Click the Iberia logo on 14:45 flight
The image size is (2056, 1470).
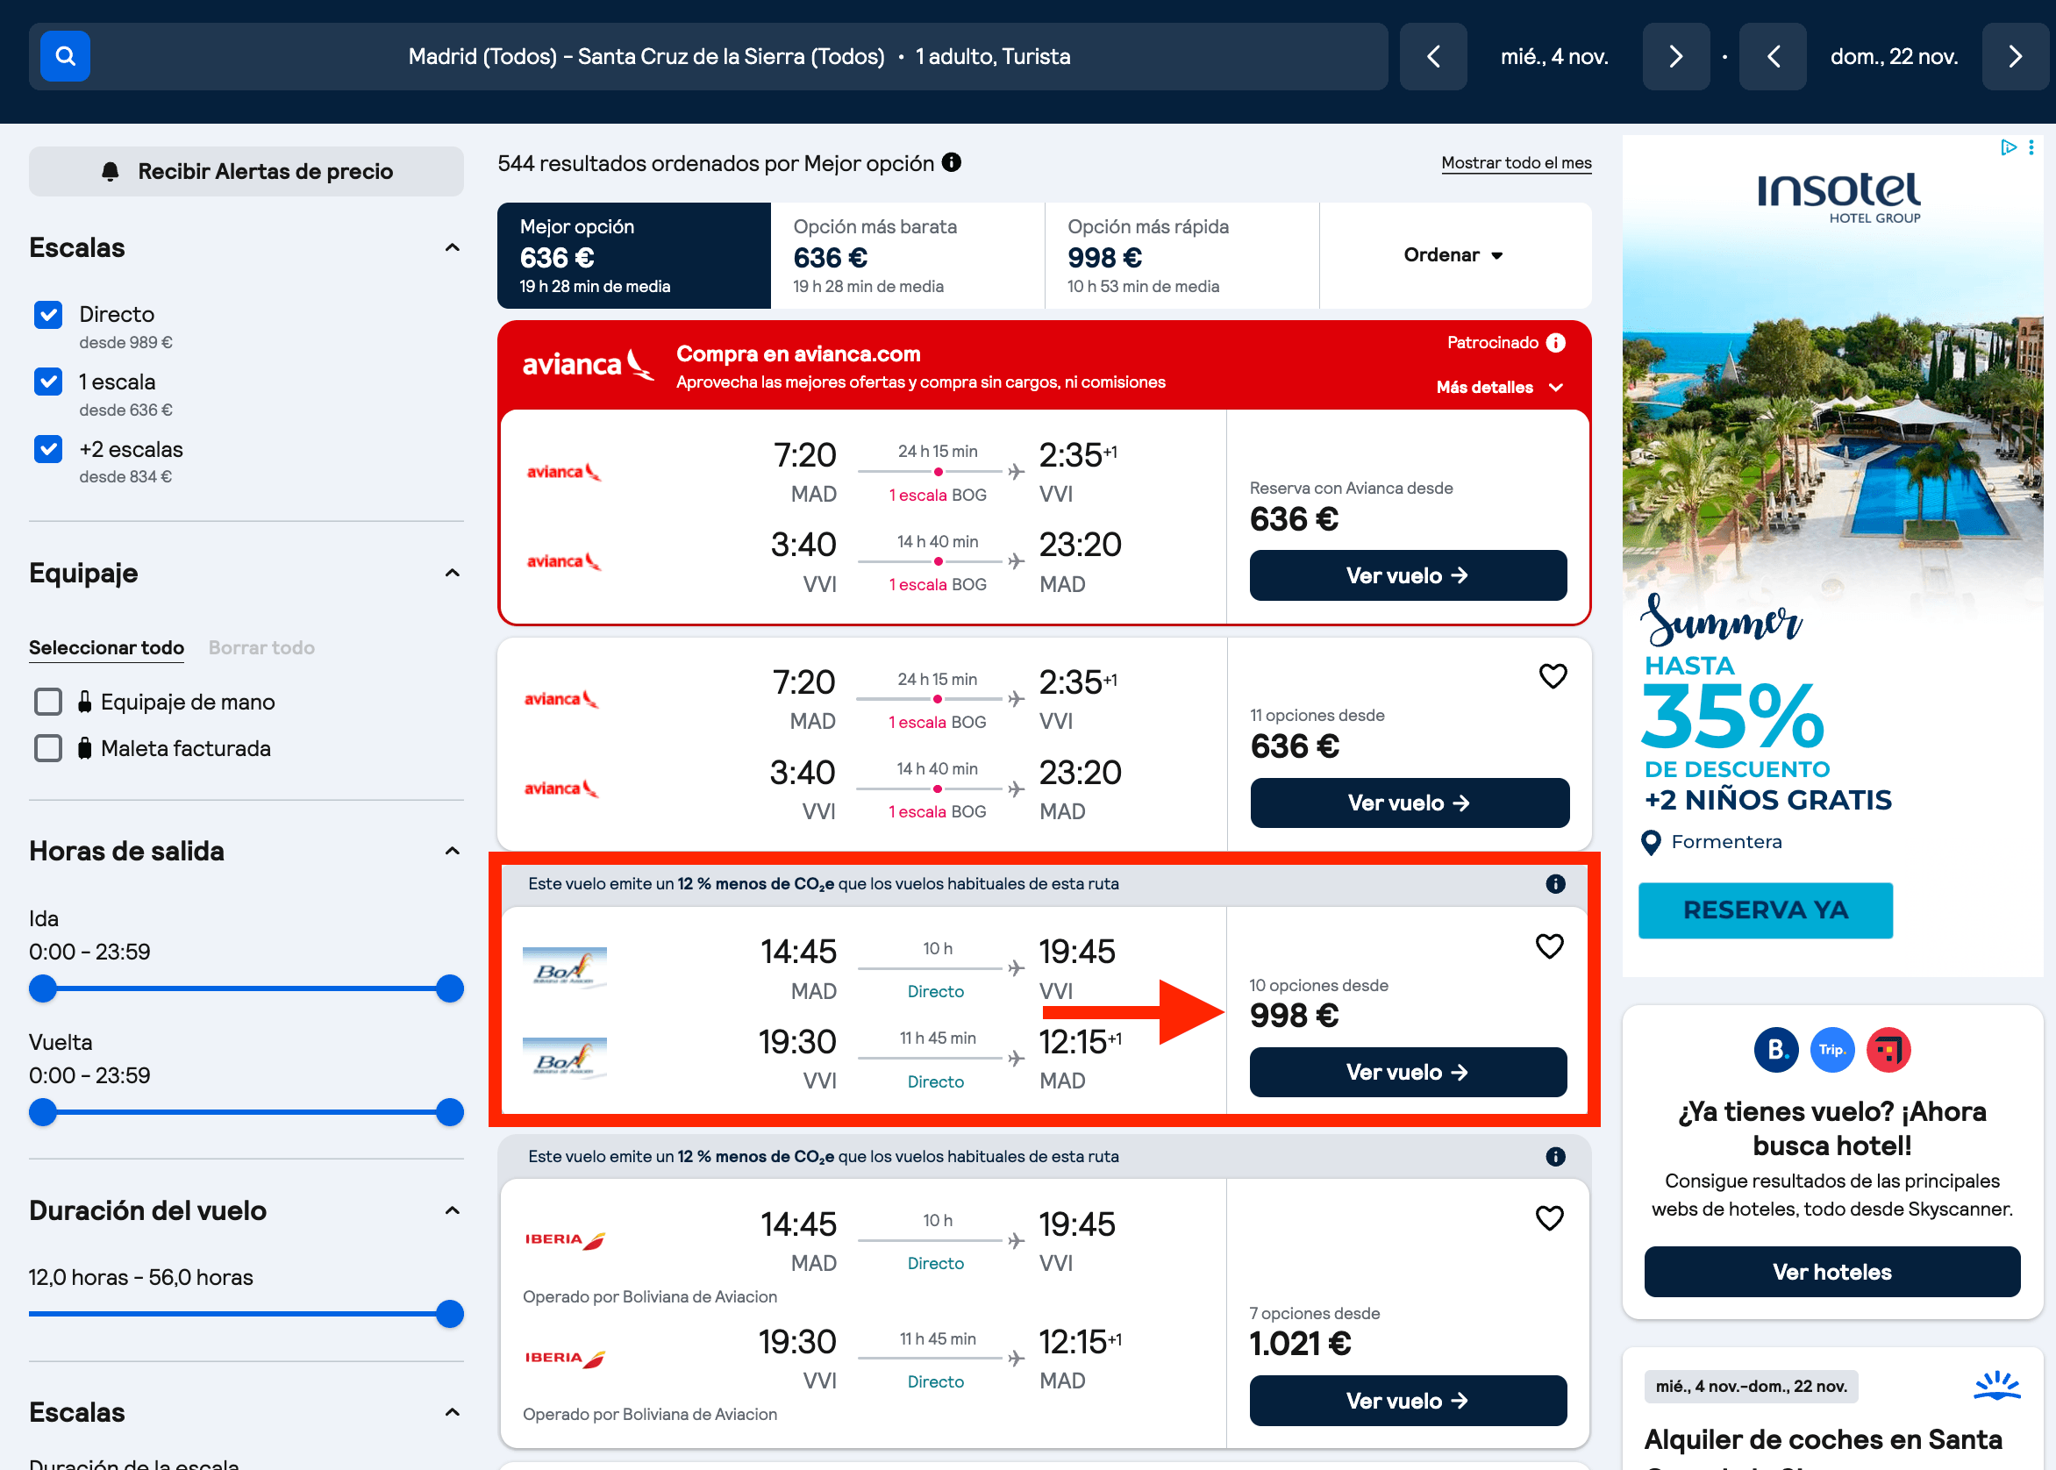(x=565, y=1239)
